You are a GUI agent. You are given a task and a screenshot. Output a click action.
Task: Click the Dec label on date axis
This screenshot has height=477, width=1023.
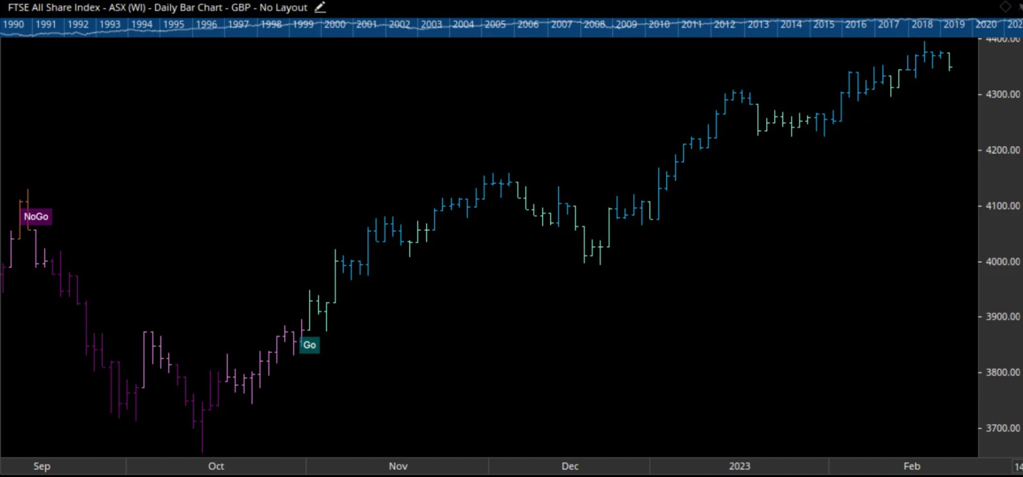pos(570,466)
